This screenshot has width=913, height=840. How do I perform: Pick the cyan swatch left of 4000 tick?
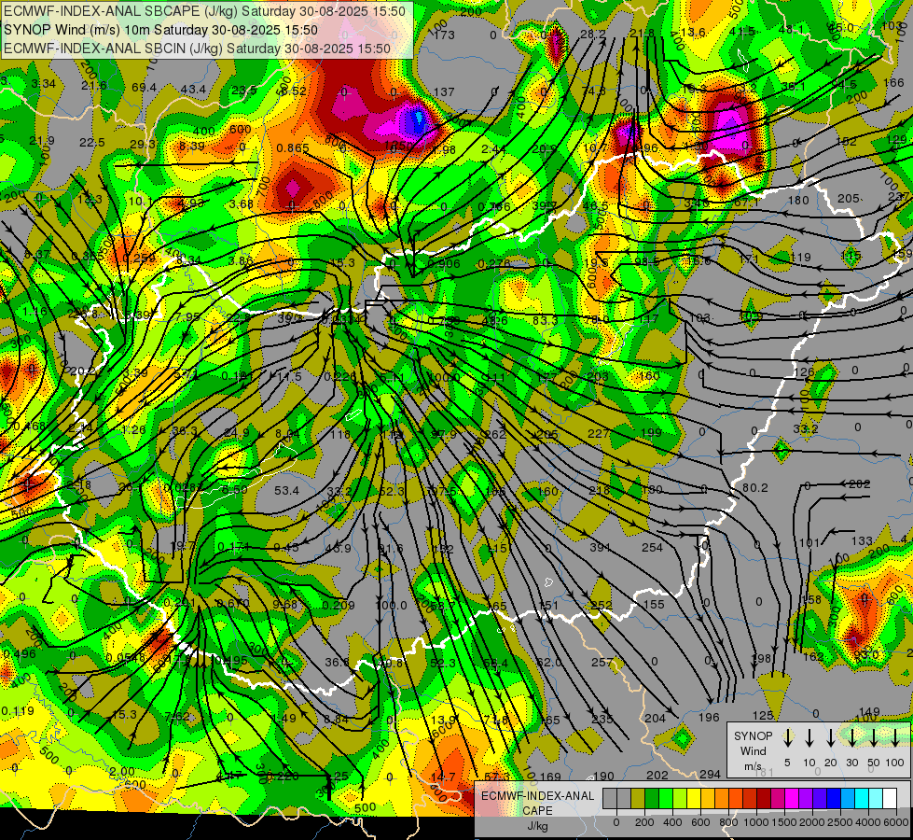[862, 798]
